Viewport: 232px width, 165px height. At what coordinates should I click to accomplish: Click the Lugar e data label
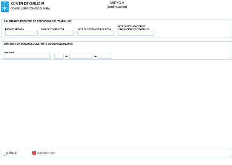9,52
